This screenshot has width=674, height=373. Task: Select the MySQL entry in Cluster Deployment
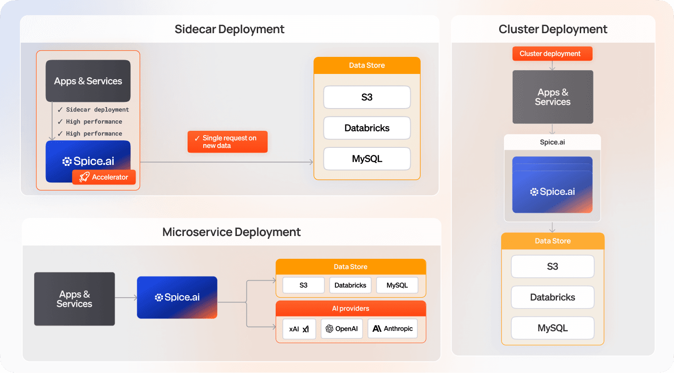(x=552, y=328)
